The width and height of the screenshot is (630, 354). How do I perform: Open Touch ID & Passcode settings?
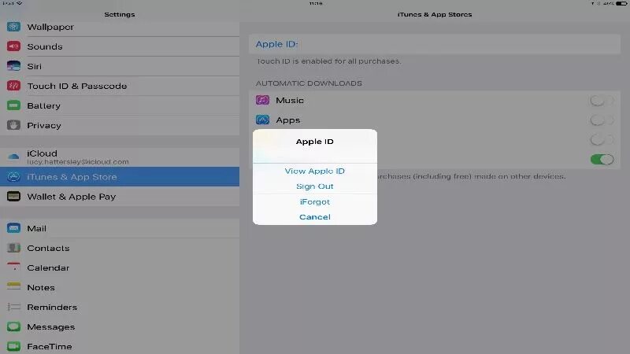[120, 86]
